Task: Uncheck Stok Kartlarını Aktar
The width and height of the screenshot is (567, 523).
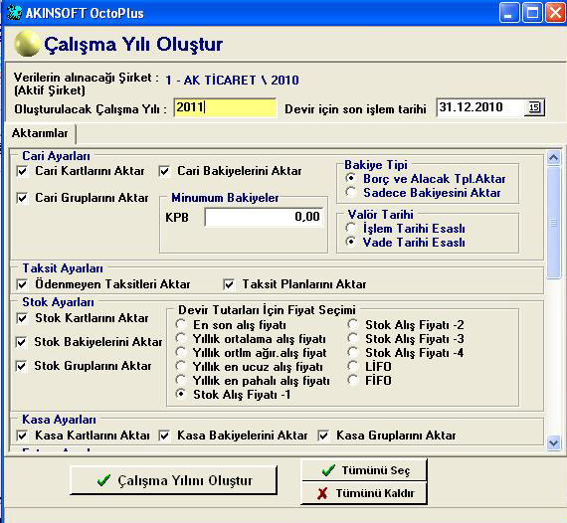Action: (23, 318)
